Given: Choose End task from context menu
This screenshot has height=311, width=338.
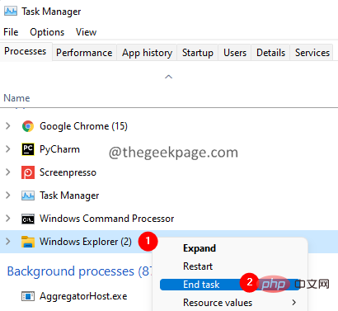Looking at the screenshot, I should (201, 285).
